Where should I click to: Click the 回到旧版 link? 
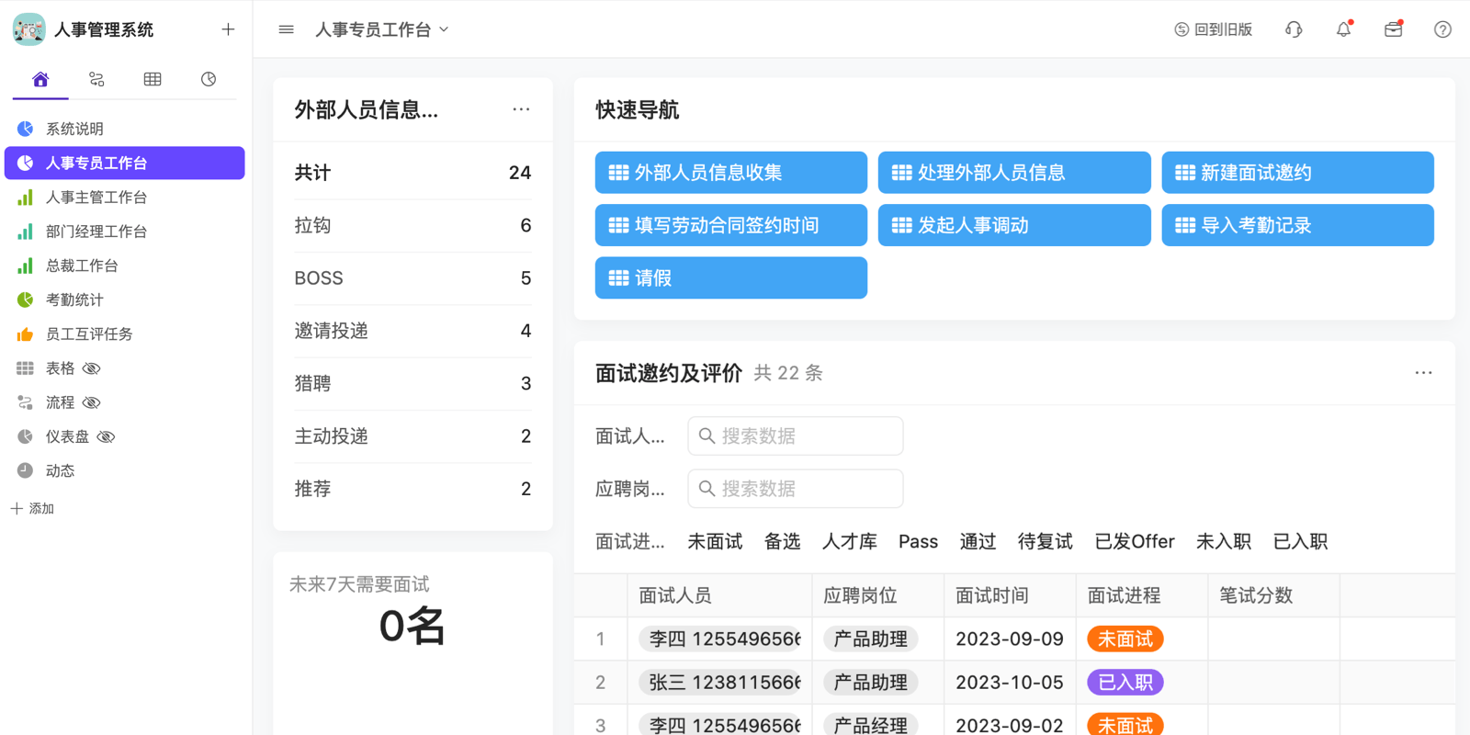pyautogui.click(x=1213, y=29)
